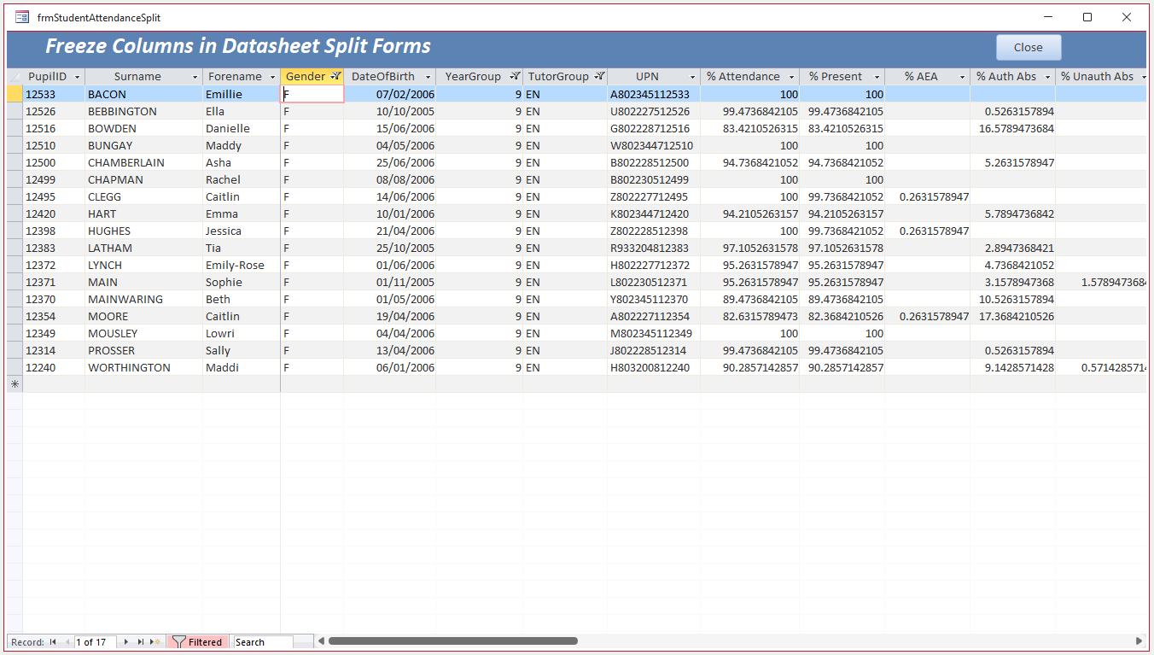The height and width of the screenshot is (655, 1154).
Task: Open the PupilID column dropdown
Action: [77, 77]
